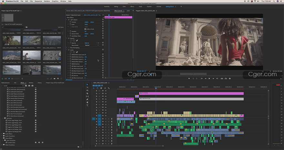
Task: Switch to the Color workspace
Action: [124, 6]
